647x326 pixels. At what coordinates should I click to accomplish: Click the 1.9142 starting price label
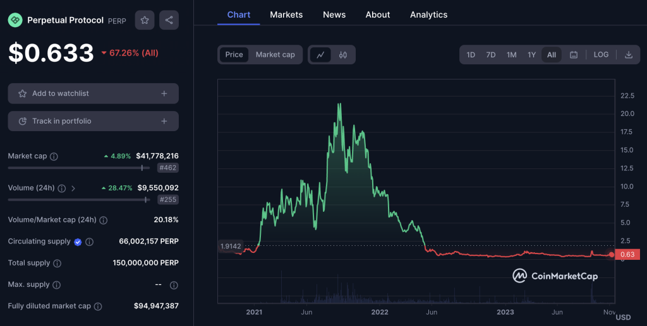pyautogui.click(x=231, y=246)
